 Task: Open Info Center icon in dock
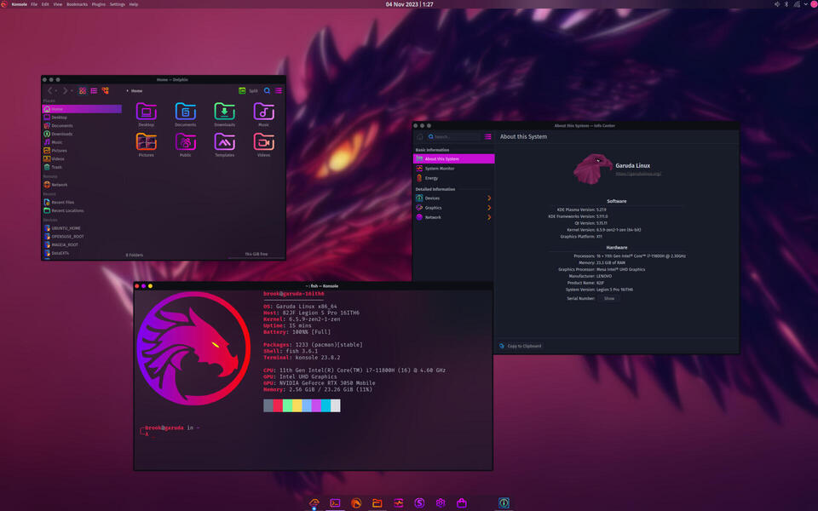tap(504, 503)
